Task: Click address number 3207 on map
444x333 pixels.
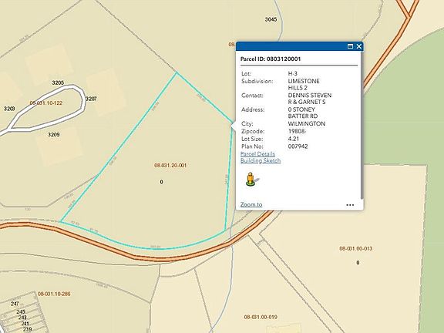Action: pos(91,99)
